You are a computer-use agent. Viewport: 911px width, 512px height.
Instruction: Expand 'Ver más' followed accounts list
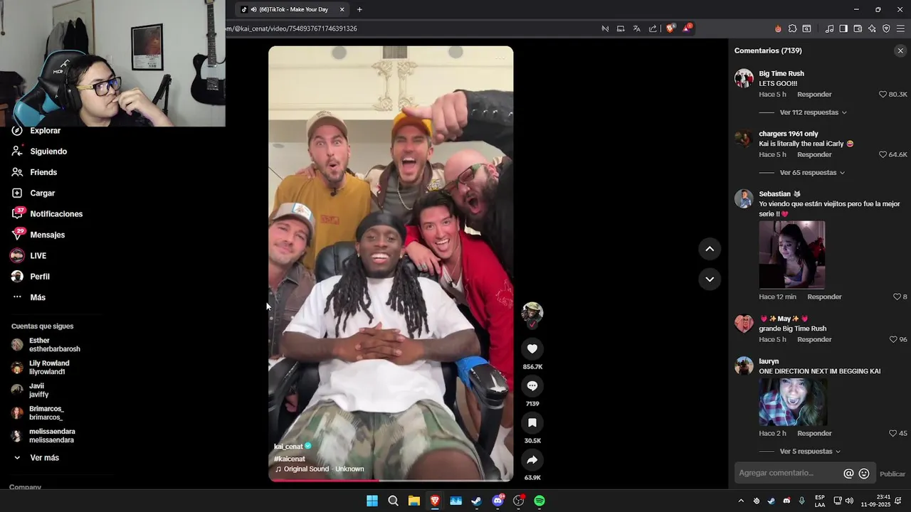pyautogui.click(x=44, y=458)
